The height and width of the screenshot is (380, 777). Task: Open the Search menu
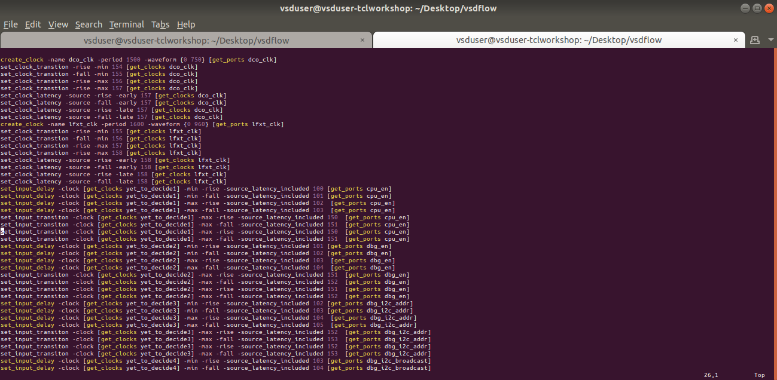click(x=89, y=24)
